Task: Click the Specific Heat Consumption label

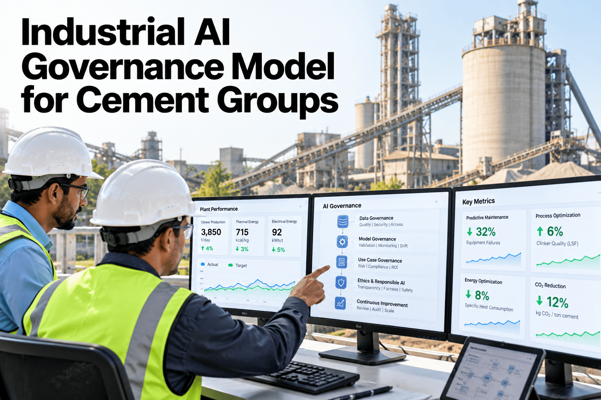Action: 489,307
